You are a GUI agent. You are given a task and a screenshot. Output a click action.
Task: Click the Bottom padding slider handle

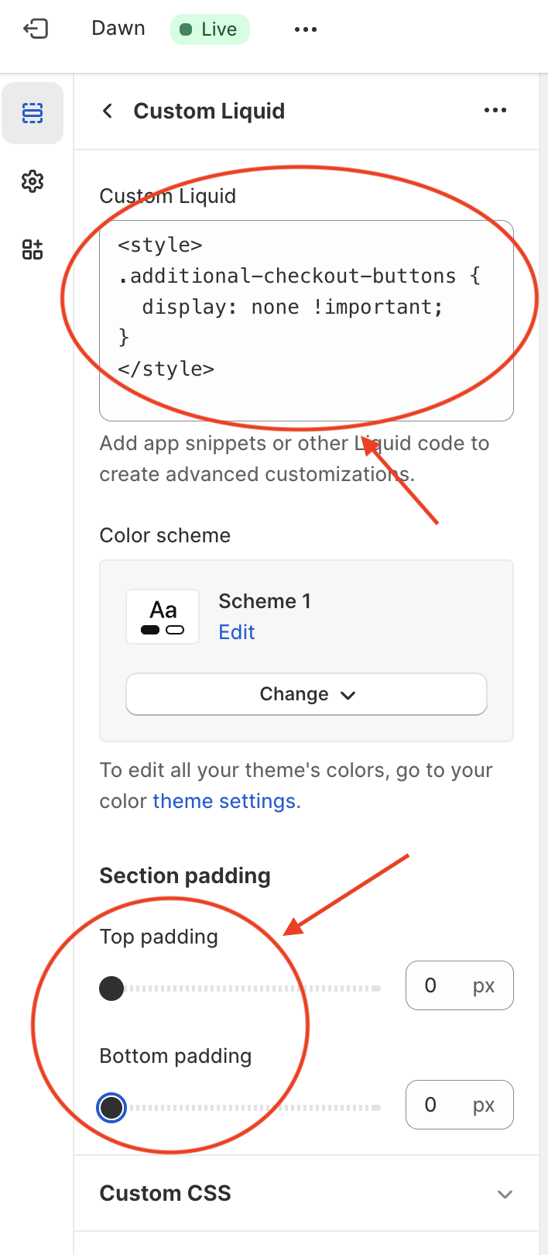(x=111, y=1108)
